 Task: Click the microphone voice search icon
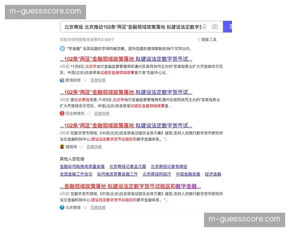click(x=204, y=27)
